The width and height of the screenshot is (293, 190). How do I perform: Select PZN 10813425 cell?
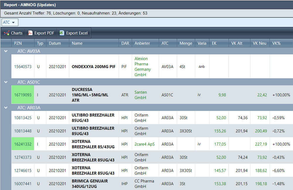click(x=23, y=118)
